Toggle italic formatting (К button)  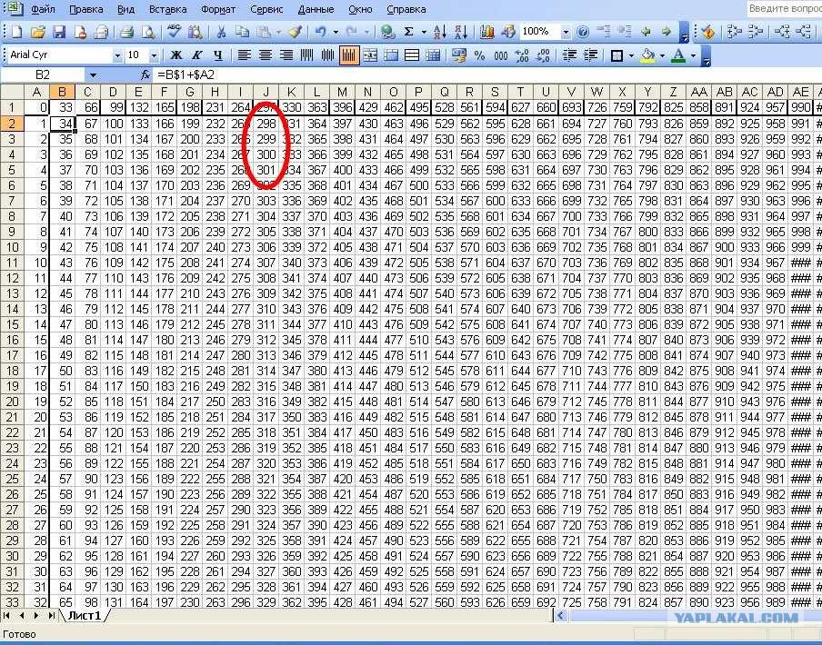[195, 55]
